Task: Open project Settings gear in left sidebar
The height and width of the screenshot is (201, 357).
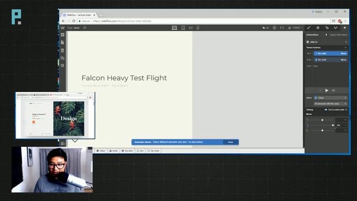Action: point(62,65)
